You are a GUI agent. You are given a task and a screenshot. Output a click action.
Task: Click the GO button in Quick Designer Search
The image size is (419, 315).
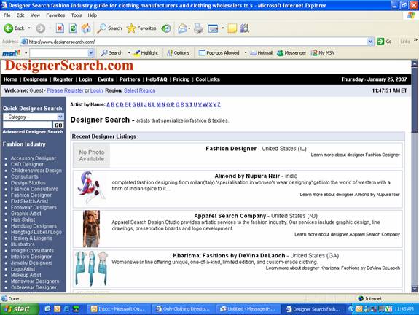[58, 125]
